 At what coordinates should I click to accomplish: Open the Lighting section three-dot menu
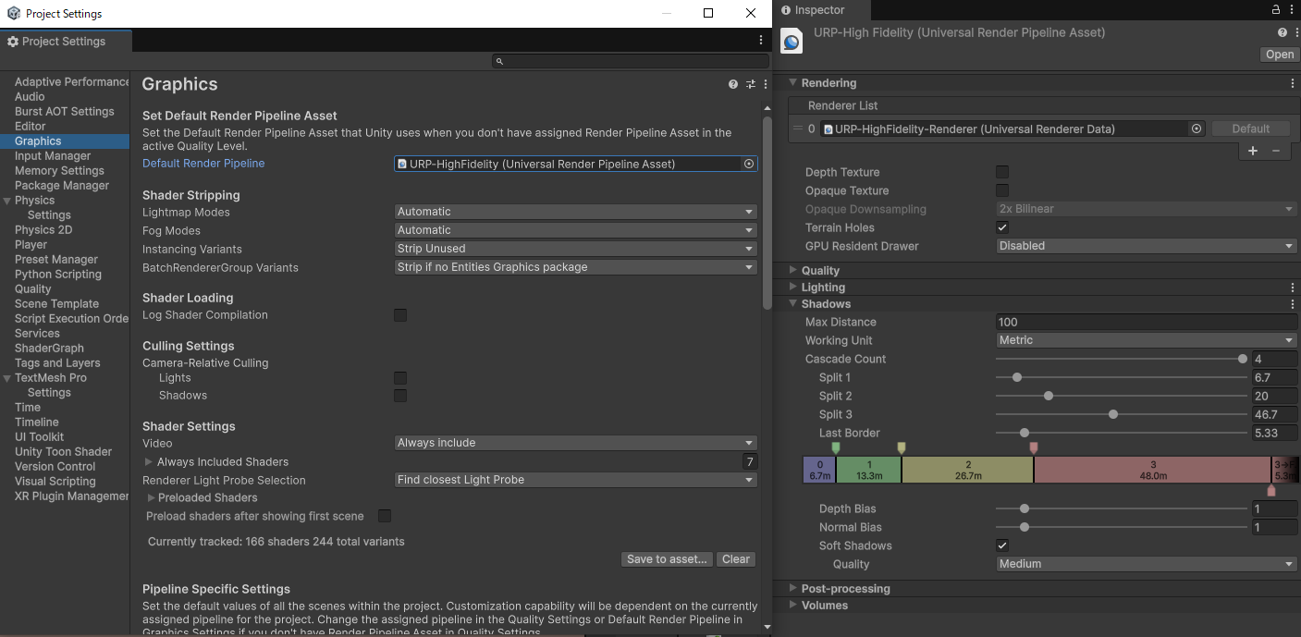(1293, 288)
